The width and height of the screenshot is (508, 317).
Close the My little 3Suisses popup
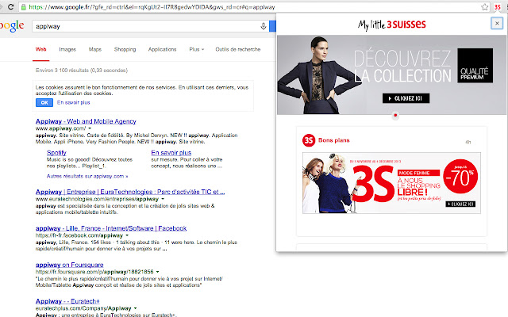497,24
